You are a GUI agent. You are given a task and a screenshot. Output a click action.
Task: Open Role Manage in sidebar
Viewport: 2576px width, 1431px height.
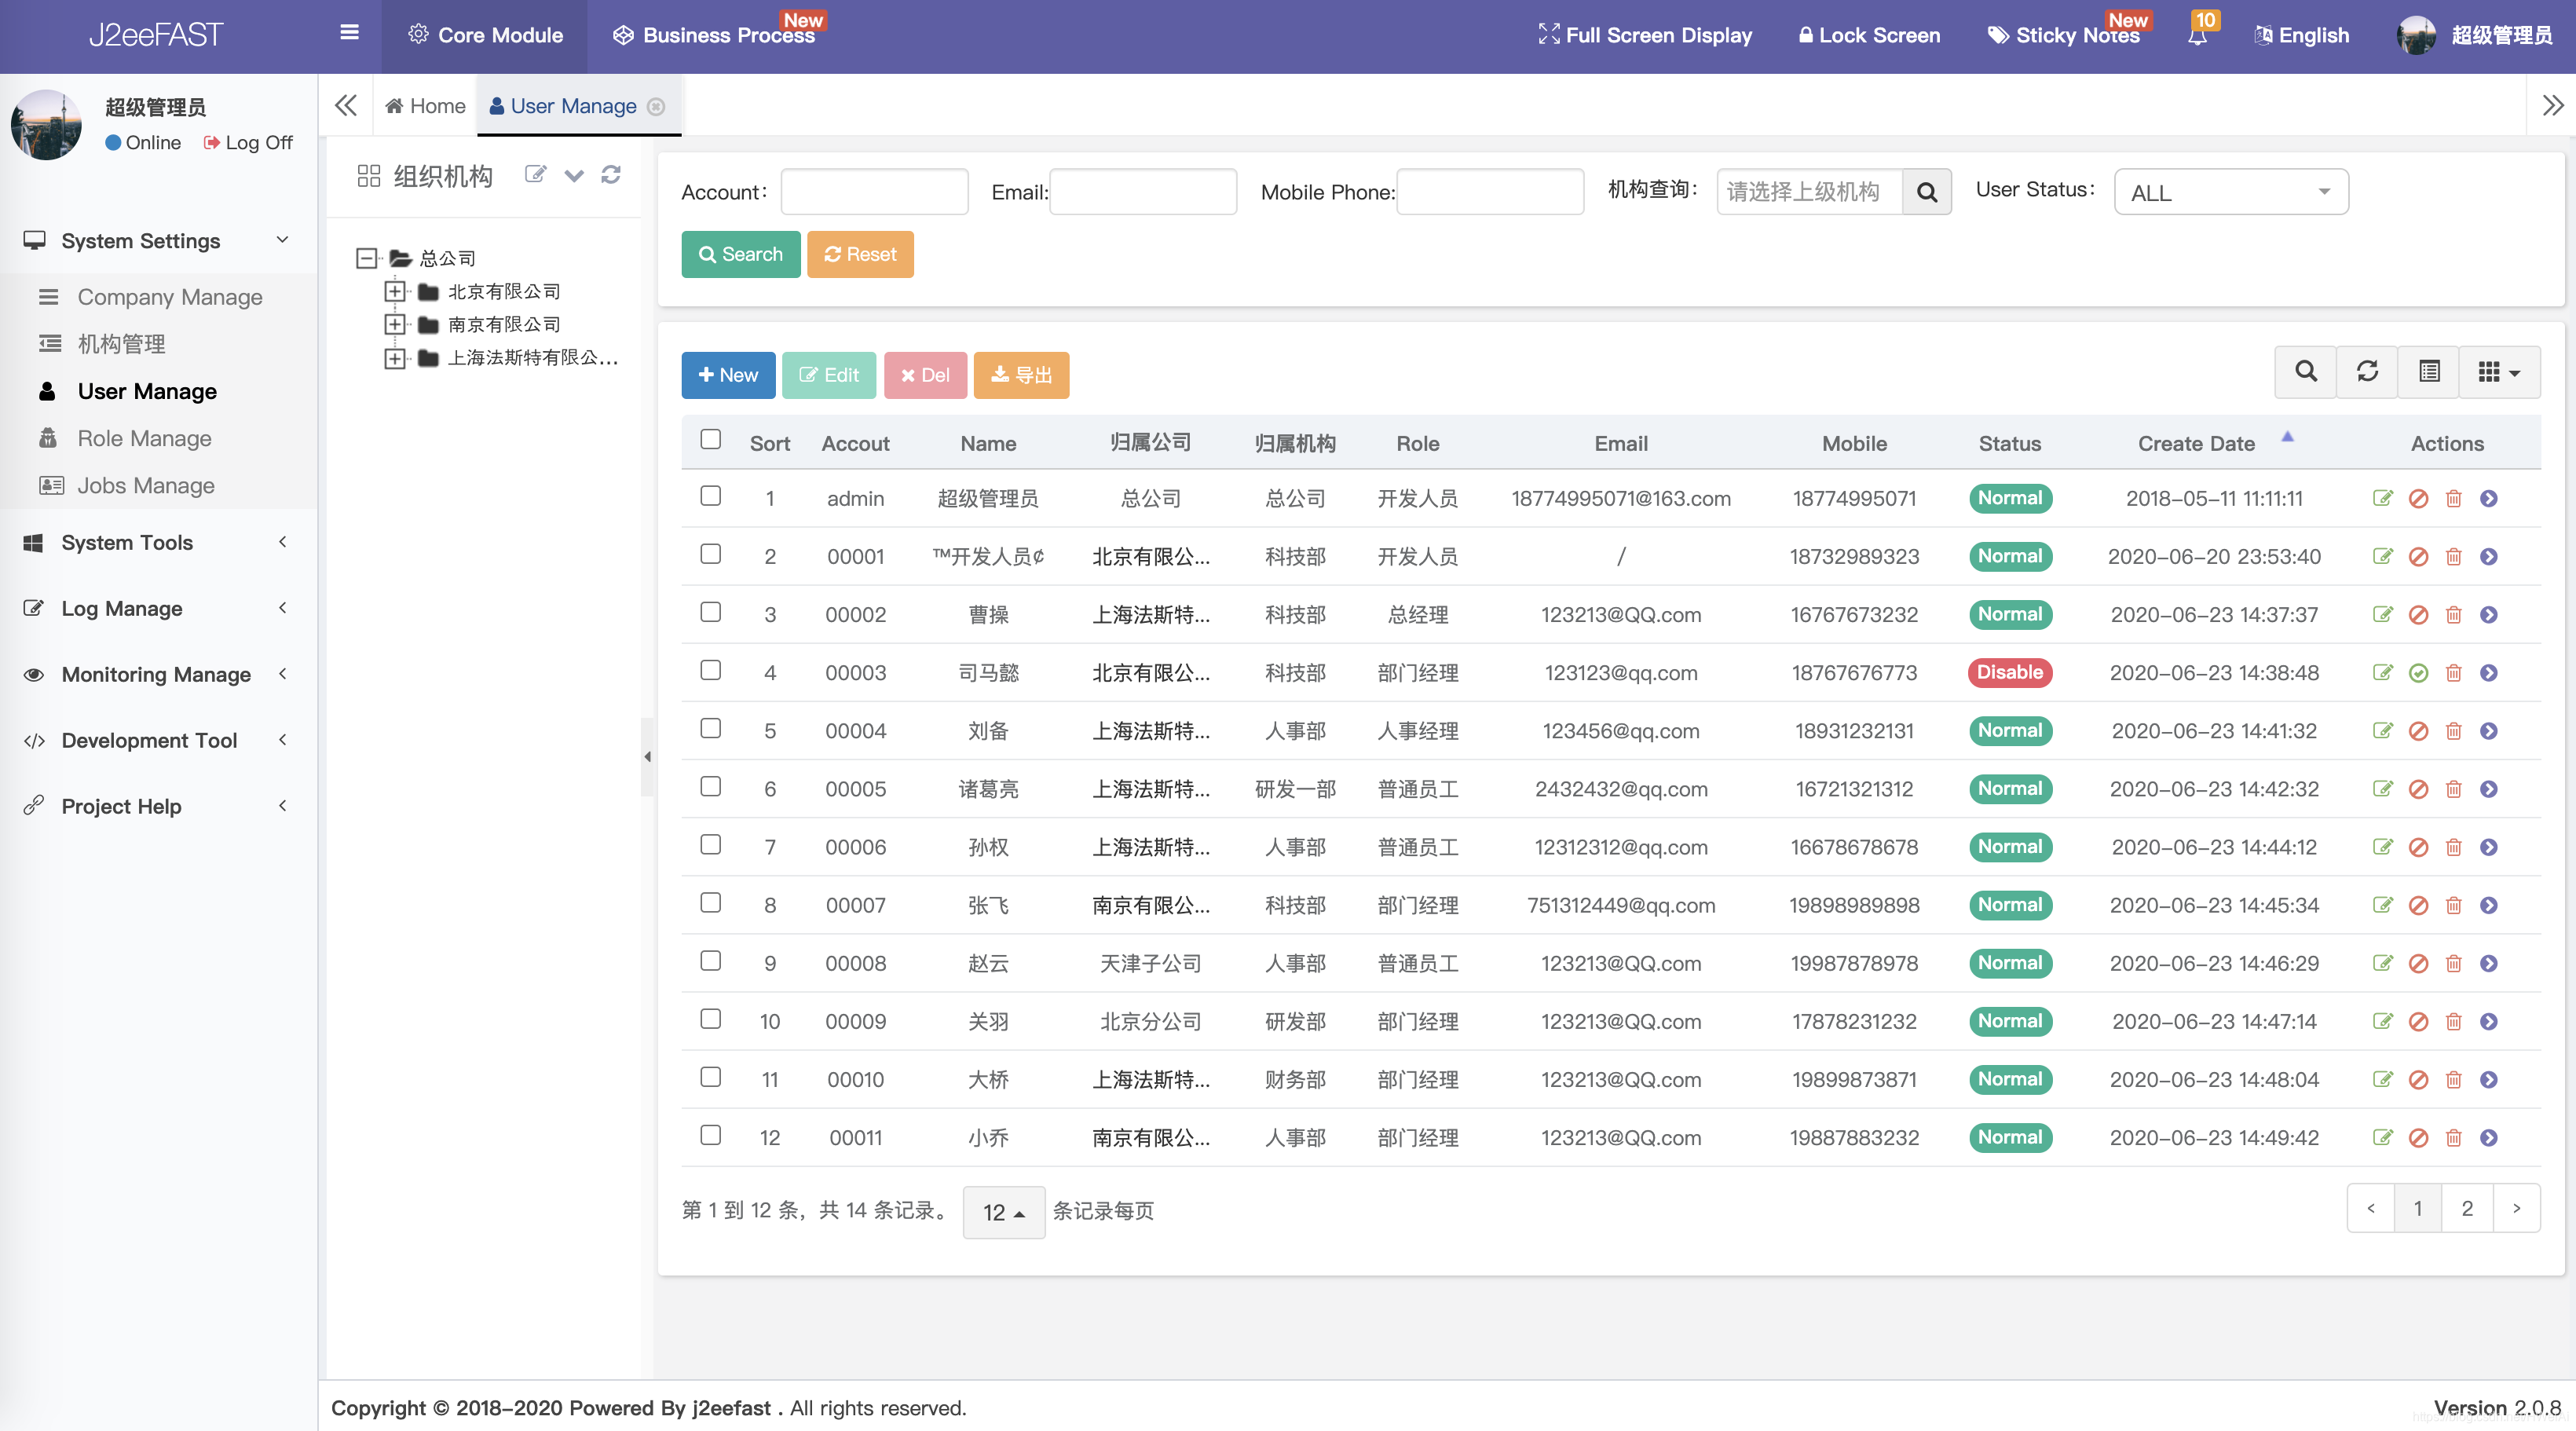point(145,438)
